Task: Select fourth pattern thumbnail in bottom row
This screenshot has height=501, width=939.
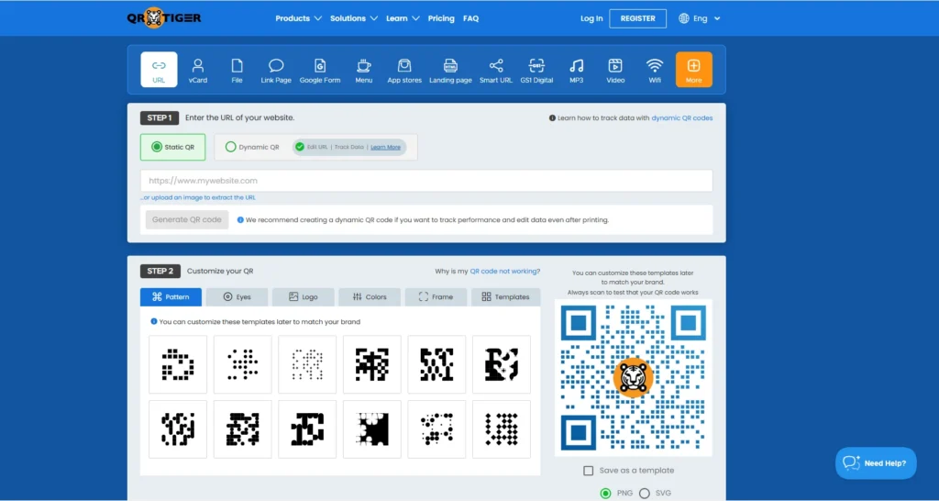Action: coord(372,429)
